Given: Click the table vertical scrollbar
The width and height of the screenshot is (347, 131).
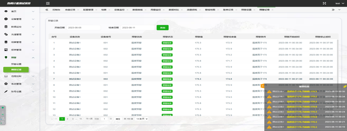Looking at the screenshot, I should [x=338, y=74].
